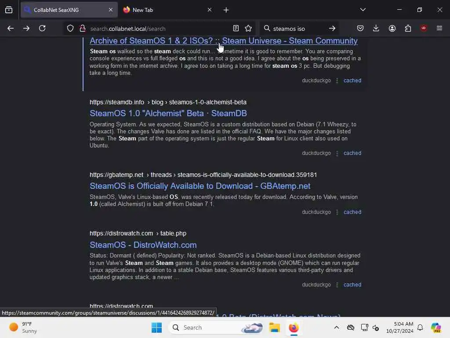Click the gbatemp.net result URL
Image resolution: width=450 pixels, height=338 pixels.
[203, 175]
